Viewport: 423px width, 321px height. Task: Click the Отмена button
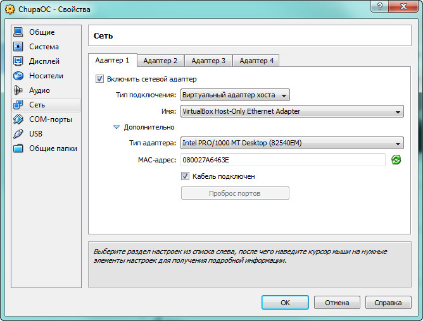coord(337,303)
